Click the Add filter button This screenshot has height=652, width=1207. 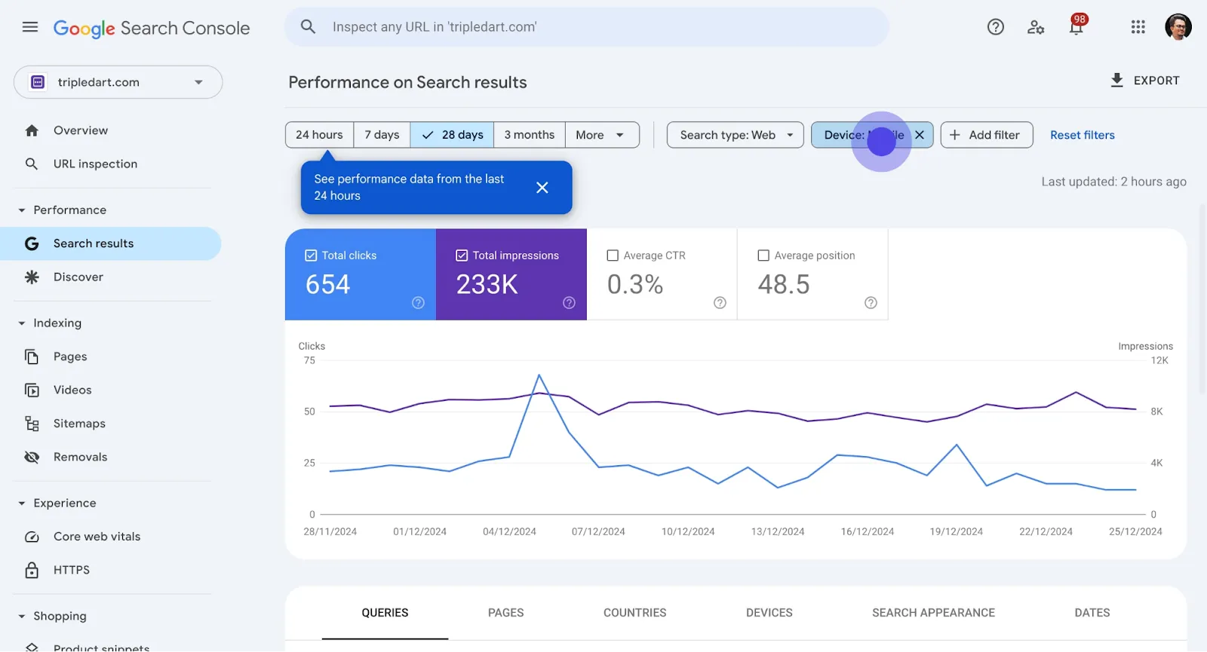point(987,135)
